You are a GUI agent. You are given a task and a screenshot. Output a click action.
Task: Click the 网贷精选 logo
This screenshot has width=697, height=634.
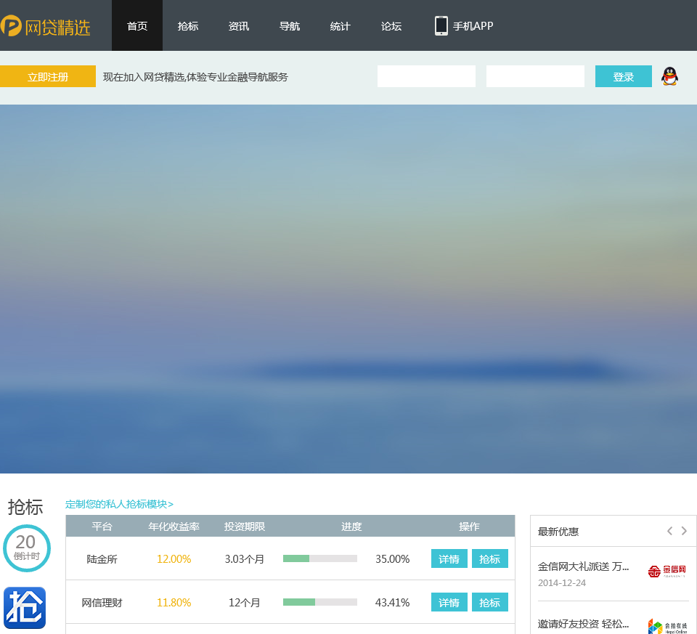[45, 26]
